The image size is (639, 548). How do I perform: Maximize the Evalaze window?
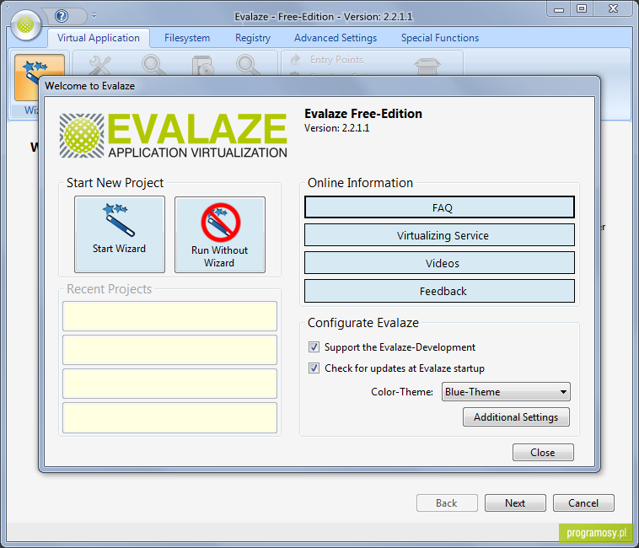point(582,9)
